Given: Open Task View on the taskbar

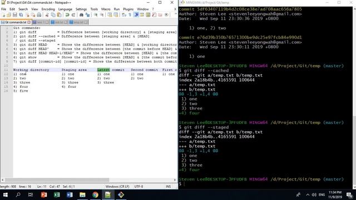Looking at the screenshot, I should [31, 194].
